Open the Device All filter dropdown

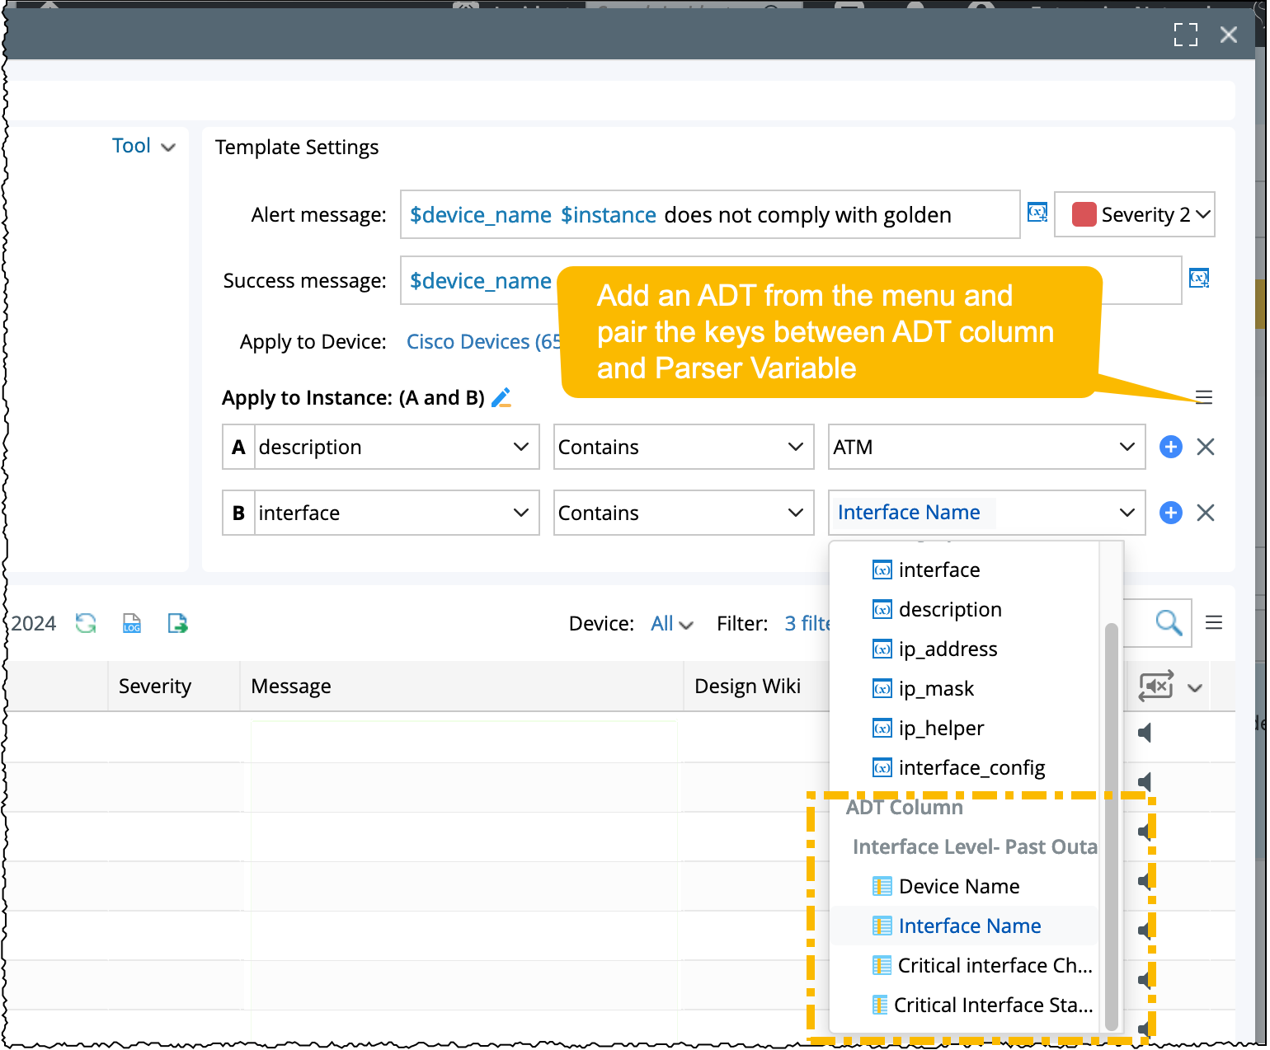tap(671, 624)
